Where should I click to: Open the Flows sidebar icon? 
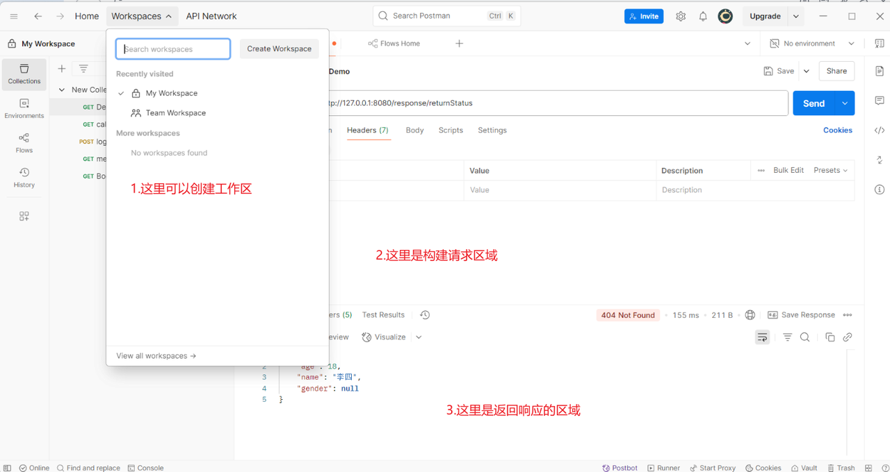[x=24, y=143]
